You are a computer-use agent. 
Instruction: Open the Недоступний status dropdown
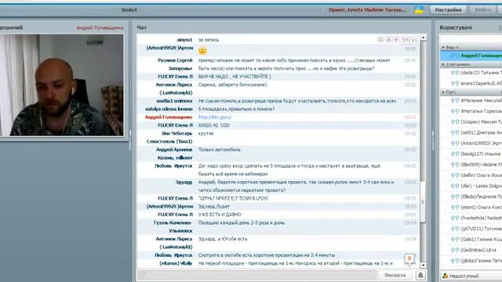pyautogui.click(x=471, y=276)
